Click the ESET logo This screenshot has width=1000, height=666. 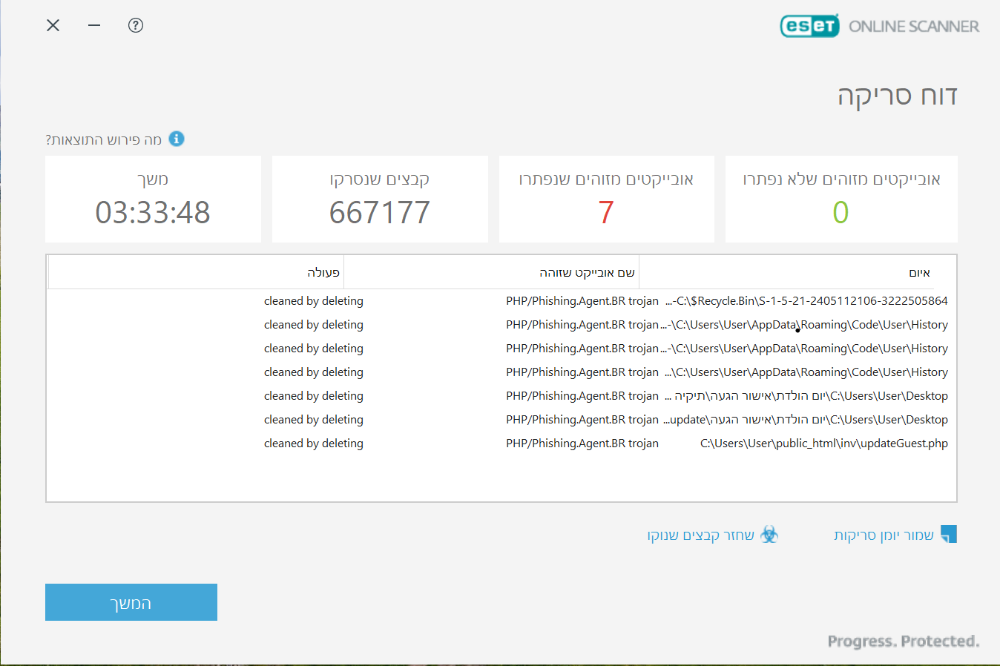(x=809, y=26)
